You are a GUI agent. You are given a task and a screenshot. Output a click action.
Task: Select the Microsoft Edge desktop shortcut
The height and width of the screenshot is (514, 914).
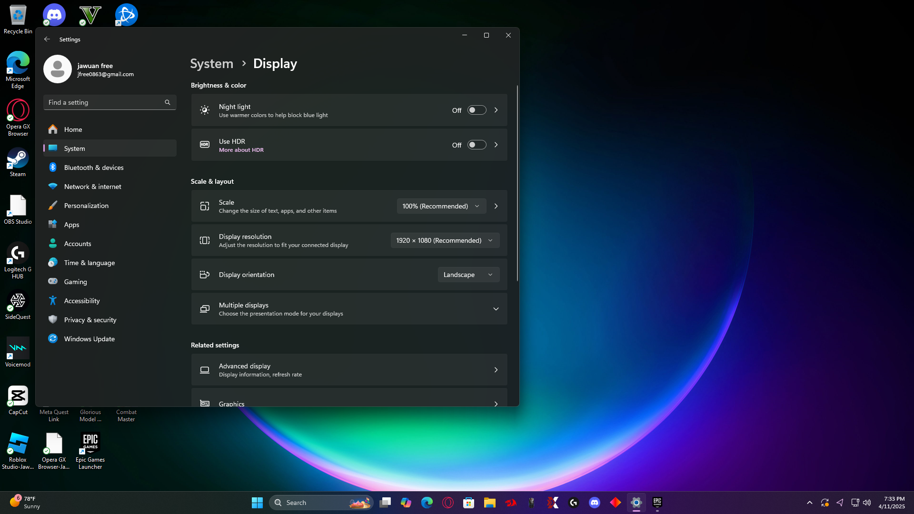point(18,70)
